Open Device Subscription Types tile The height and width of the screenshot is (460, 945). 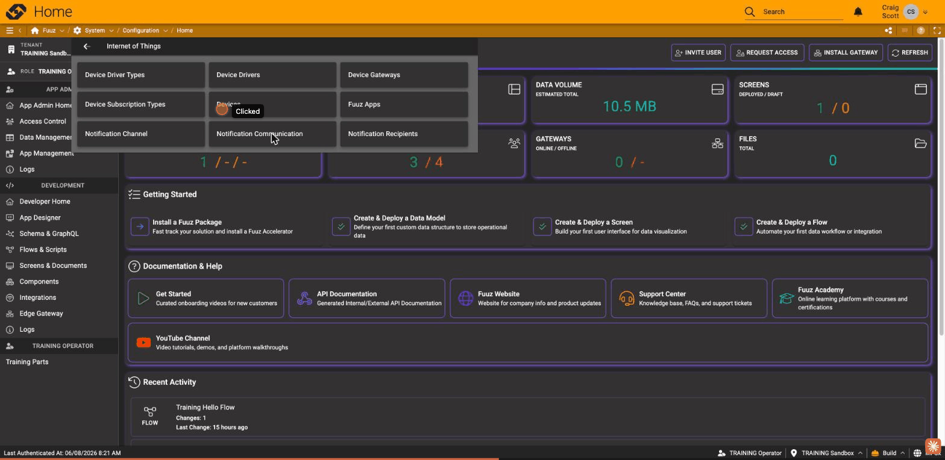click(x=141, y=104)
